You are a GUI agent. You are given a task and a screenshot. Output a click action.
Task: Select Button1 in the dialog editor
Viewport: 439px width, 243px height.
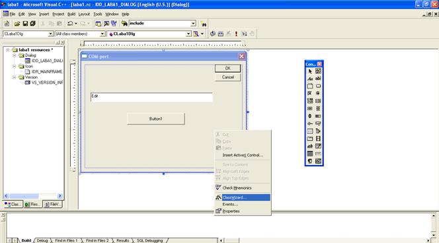(155, 119)
